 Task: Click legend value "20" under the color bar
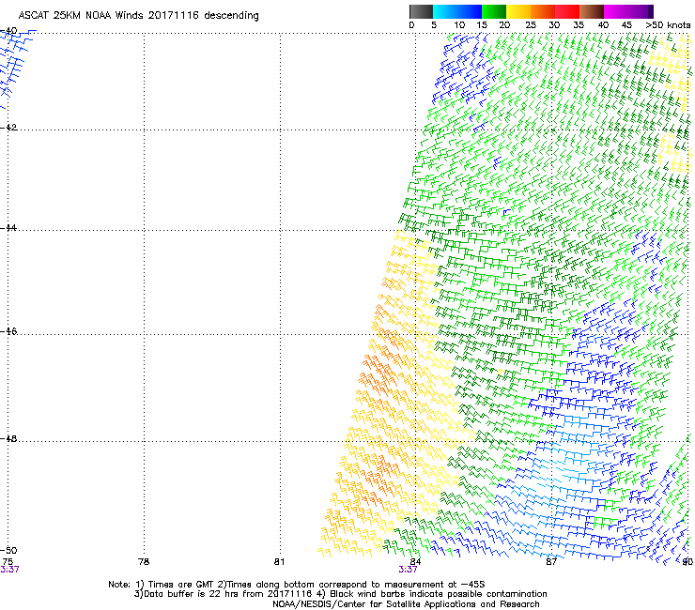(504, 25)
